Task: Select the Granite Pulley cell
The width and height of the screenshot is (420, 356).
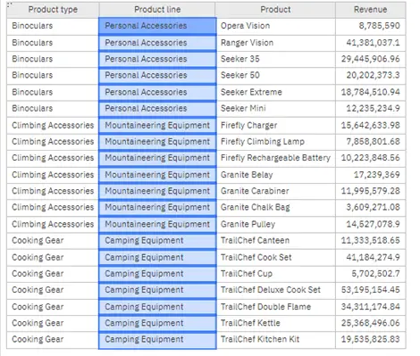Action: tap(275, 224)
